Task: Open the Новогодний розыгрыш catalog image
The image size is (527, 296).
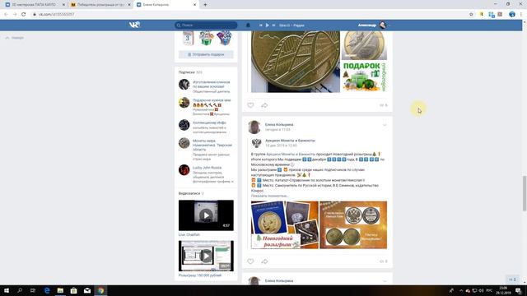Action: pyautogui.click(x=285, y=224)
